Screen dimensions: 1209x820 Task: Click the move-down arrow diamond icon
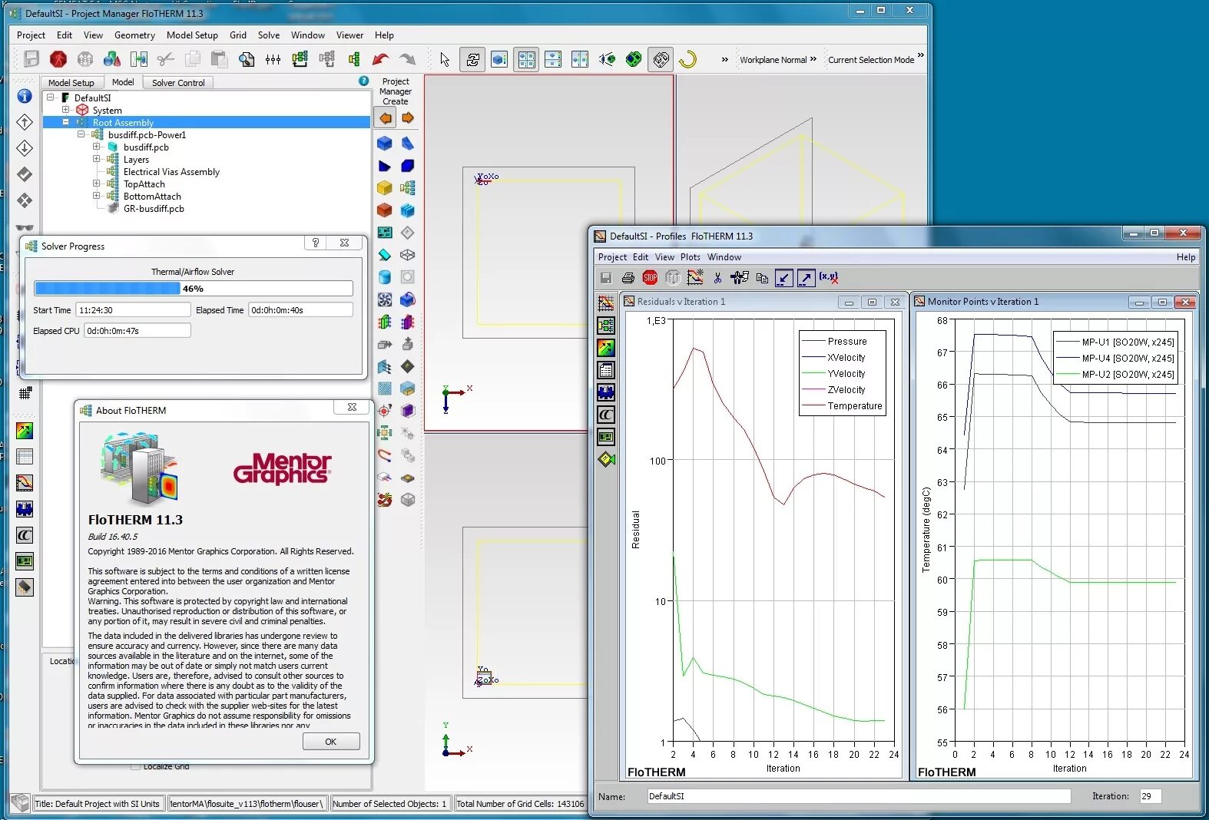tap(25, 148)
